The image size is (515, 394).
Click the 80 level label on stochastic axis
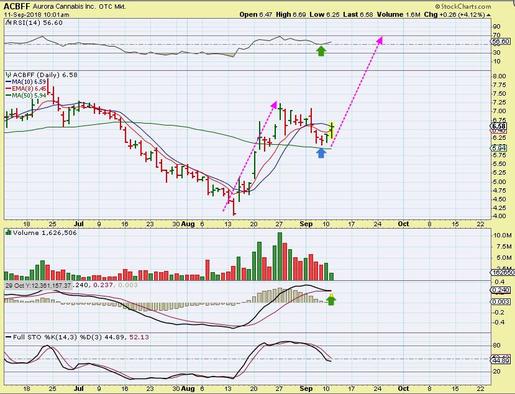(x=496, y=346)
